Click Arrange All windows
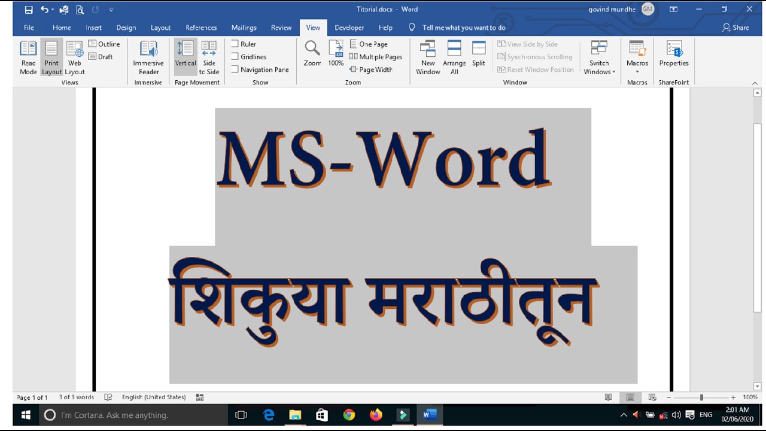The width and height of the screenshot is (766, 431). pyautogui.click(x=454, y=58)
